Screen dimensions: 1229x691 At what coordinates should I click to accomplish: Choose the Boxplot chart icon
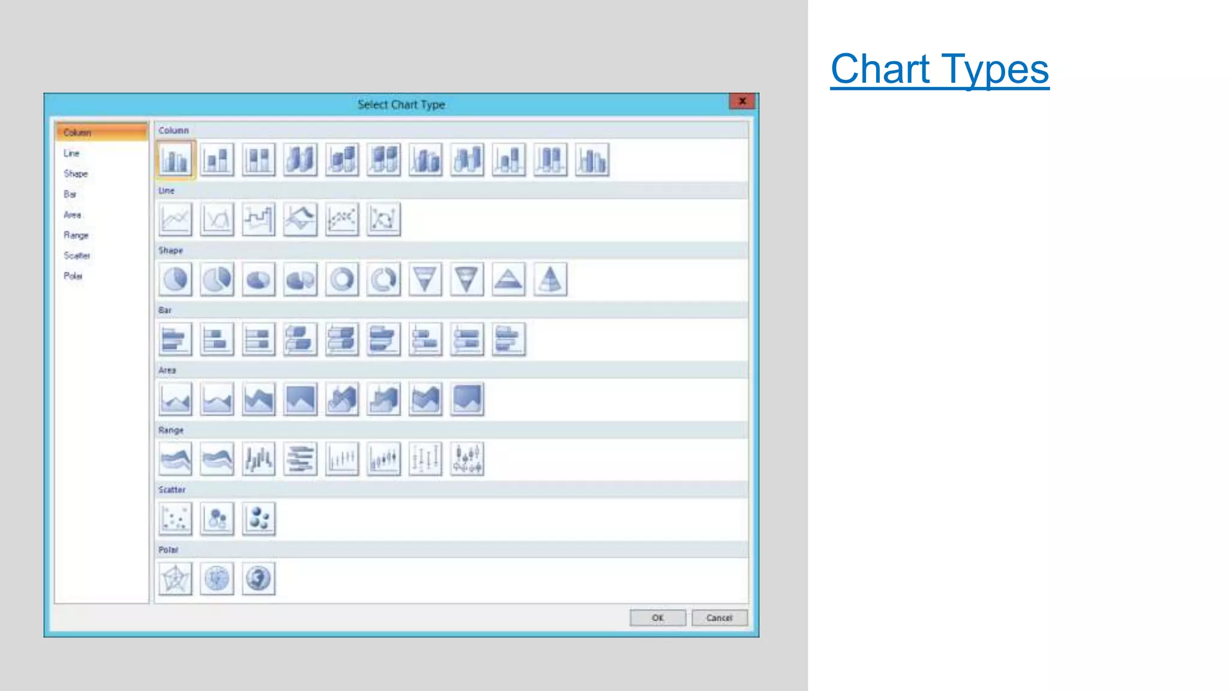coord(467,459)
